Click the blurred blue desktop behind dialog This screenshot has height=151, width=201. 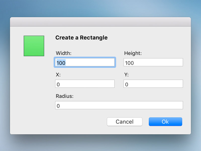coord(100,8)
